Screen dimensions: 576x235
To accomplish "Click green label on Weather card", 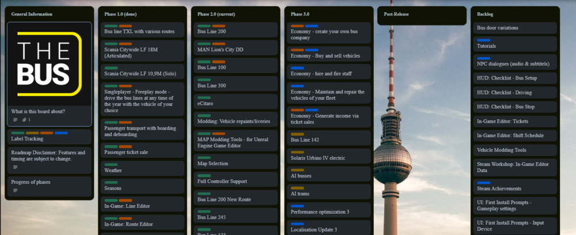I will point(111,165).
